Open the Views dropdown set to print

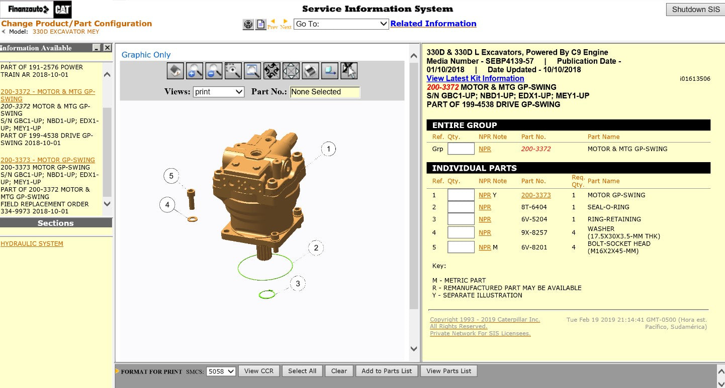coord(219,92)
